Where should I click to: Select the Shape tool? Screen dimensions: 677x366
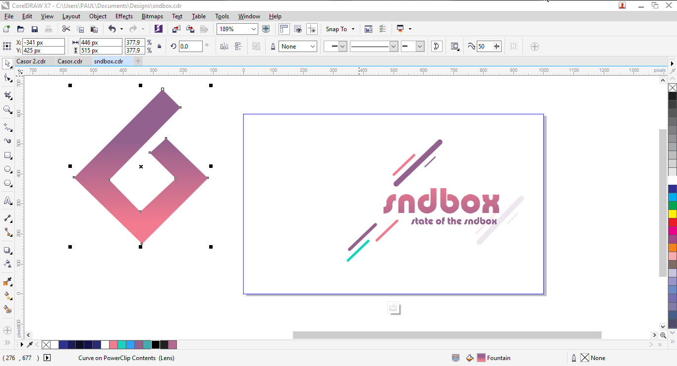point(7,78)
